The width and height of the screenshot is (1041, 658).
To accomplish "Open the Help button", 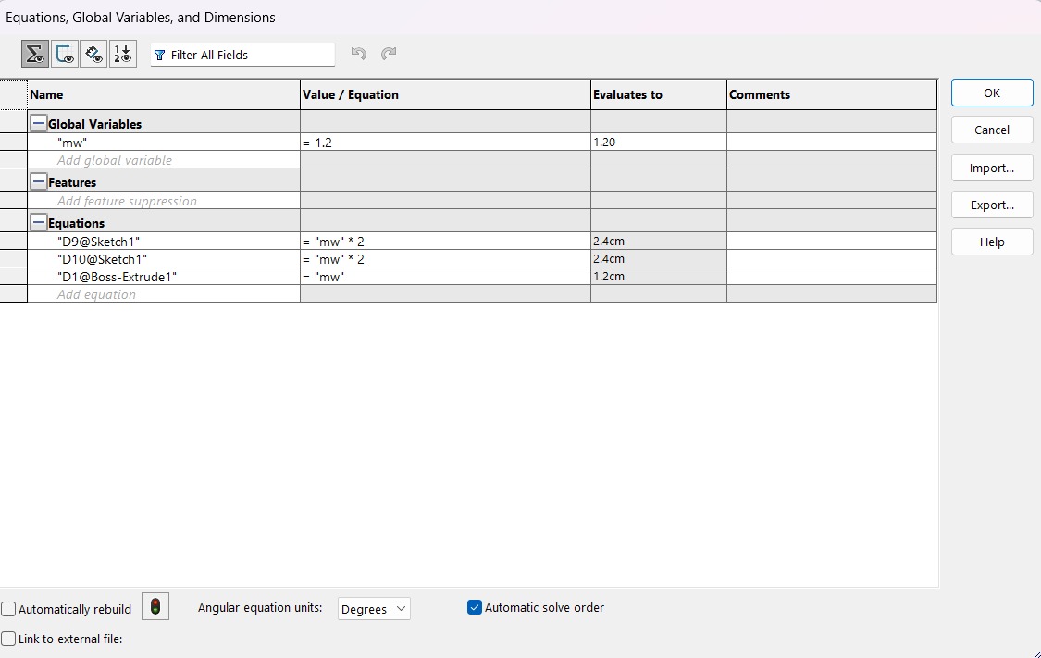I will click(x=992, y=242).
